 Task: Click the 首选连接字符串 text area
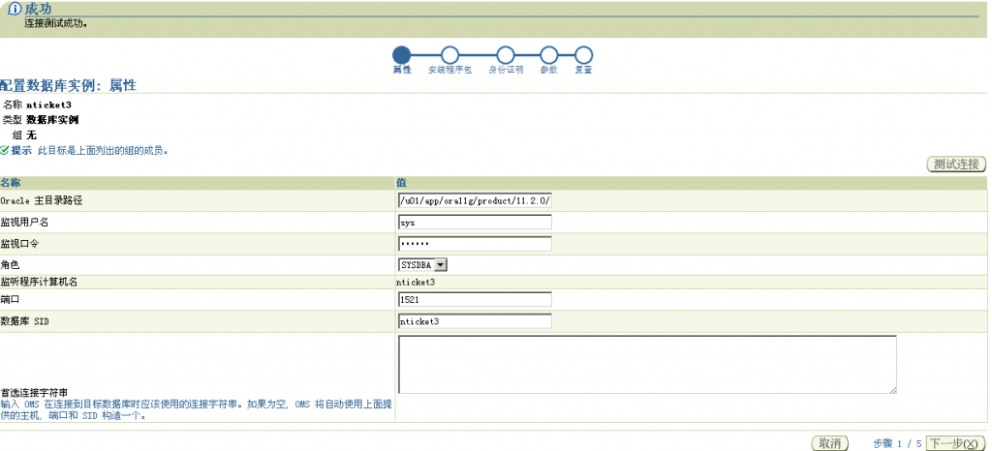pos(647,365)
